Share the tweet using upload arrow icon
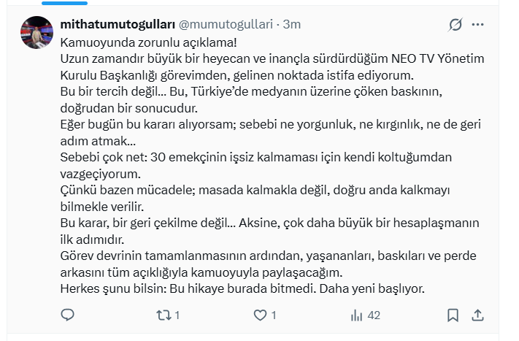 click(477, 315)
